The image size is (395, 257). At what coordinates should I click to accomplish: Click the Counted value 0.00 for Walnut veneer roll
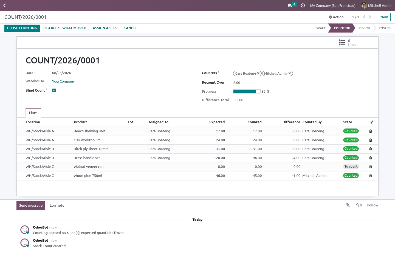(x=258, y=167)
